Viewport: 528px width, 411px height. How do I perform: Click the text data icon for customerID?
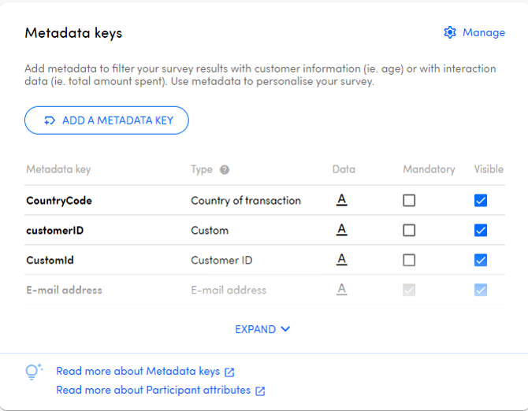pyautogui.click(x=342, y=230)
